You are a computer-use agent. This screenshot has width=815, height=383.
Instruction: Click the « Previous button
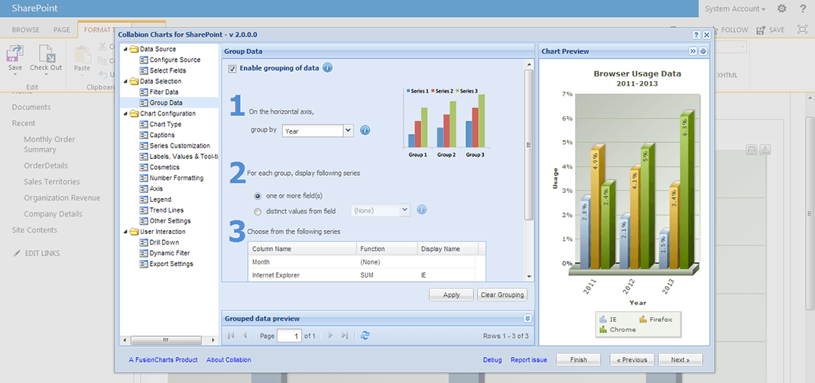click(632, 359)
